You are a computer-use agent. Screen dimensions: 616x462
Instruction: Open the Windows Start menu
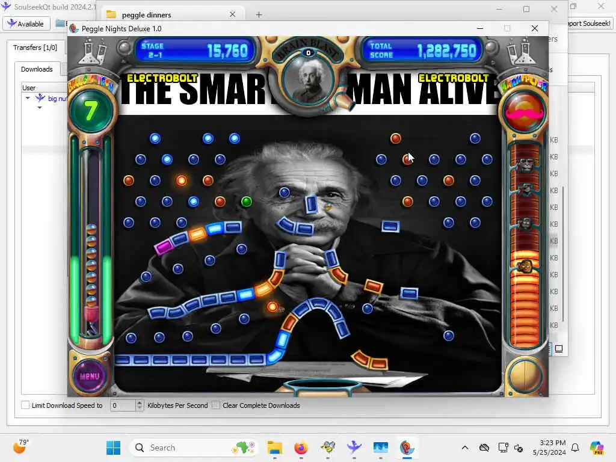pyautogui.click(x=114, y=448)
